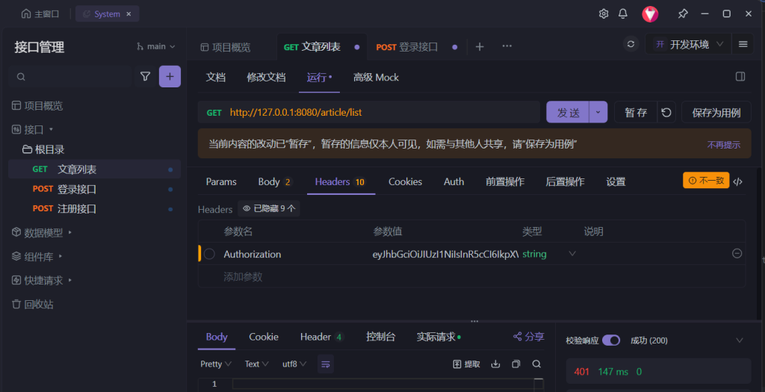
Task: Toggle the Authorization header enable checkbox
Action: 210,254
